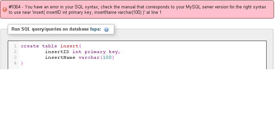Click the number 100 inside varchar
Viewport: 275px width, 129px height.
[x=107, y=57]
